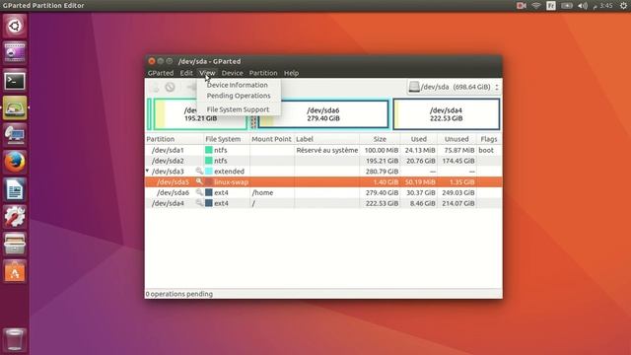
Task: Select the /dev/sda4 222.53 GiB graphic block
Action: (446, 114)
